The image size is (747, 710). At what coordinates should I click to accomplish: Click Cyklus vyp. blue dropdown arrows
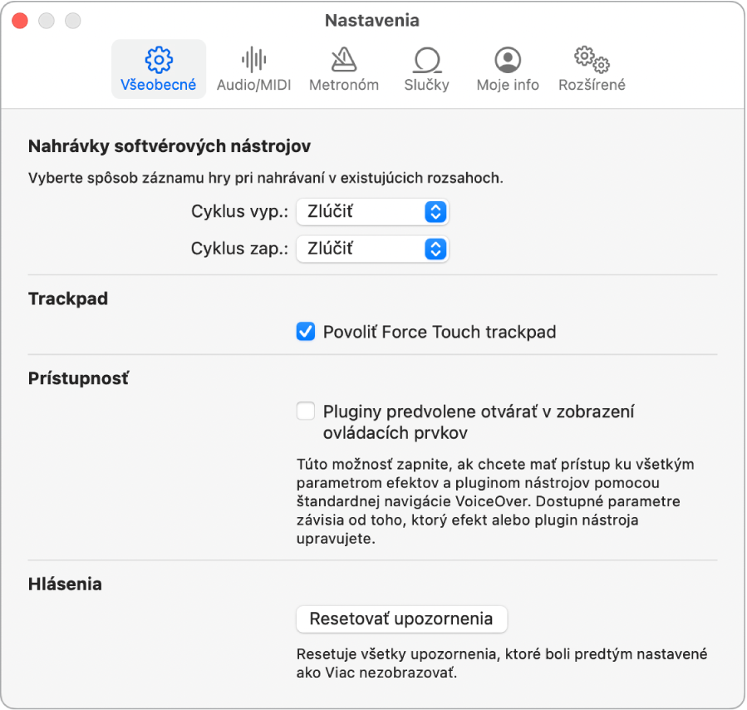tap(435, 211)
